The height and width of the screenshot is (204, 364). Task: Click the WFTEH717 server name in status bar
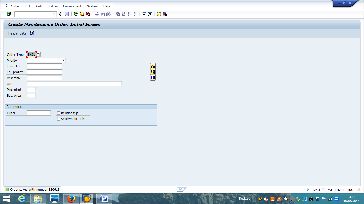pos(336,190)
